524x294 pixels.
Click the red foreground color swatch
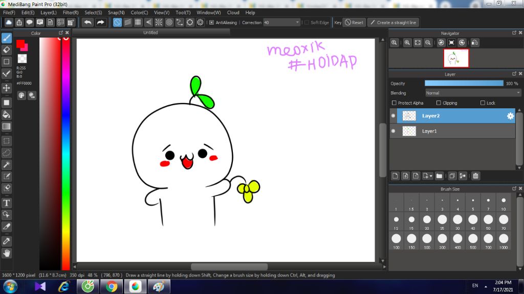click(x=20, y=44)
